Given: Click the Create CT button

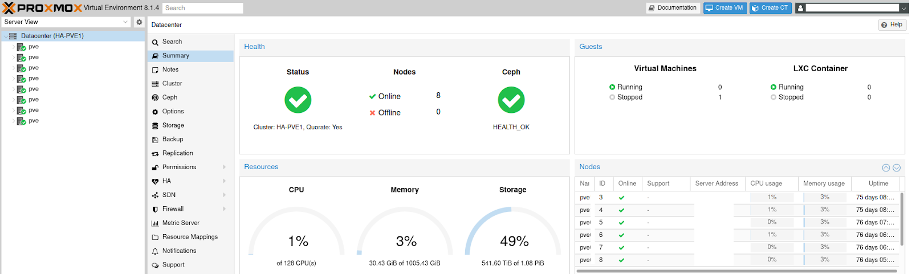Looking at the screenshot, I should tap(770, 8).
